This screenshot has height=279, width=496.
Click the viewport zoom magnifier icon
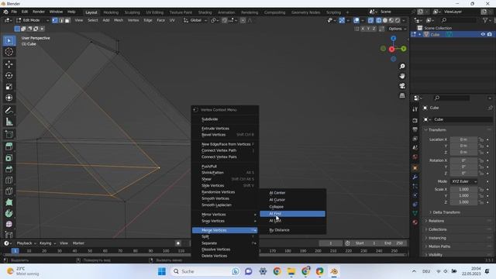coord(402,67)
